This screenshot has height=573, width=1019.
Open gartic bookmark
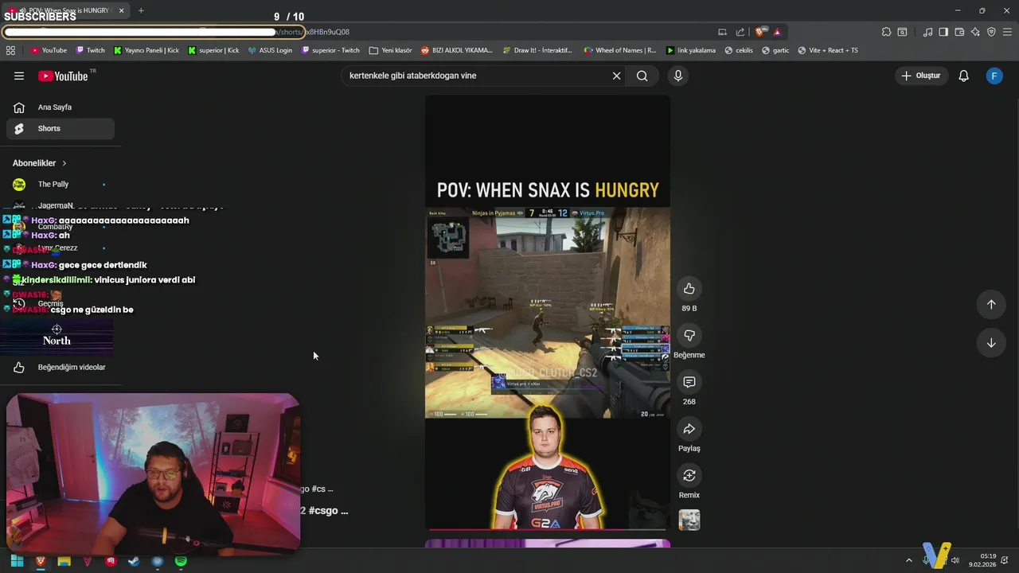coord(776,50)
